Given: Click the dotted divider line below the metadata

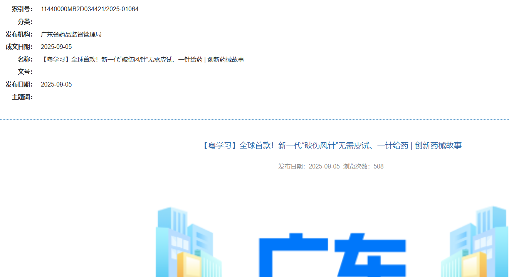Looking at the screenshot, I should 254,120.
